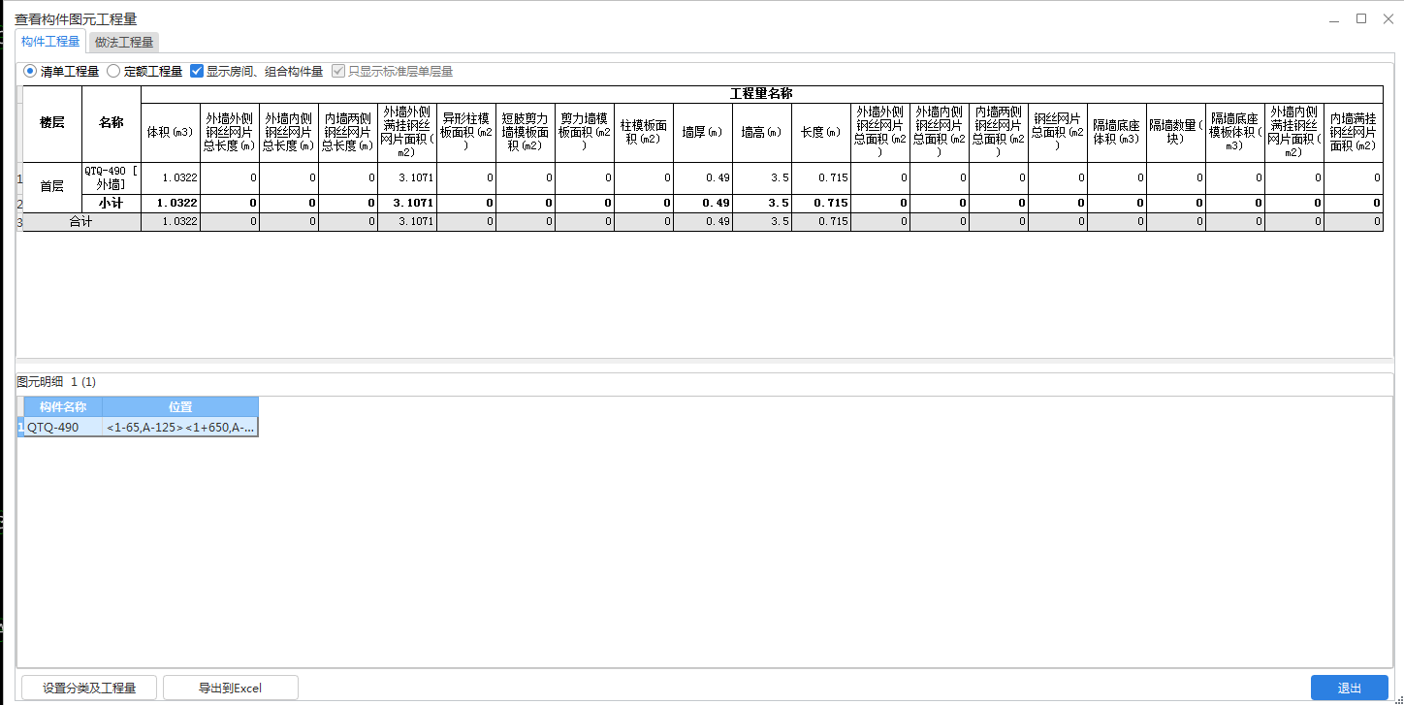Screen dimensions: 1404x705
Task: Click the 导出到Excel button
Action: click(x=231, y=688)
